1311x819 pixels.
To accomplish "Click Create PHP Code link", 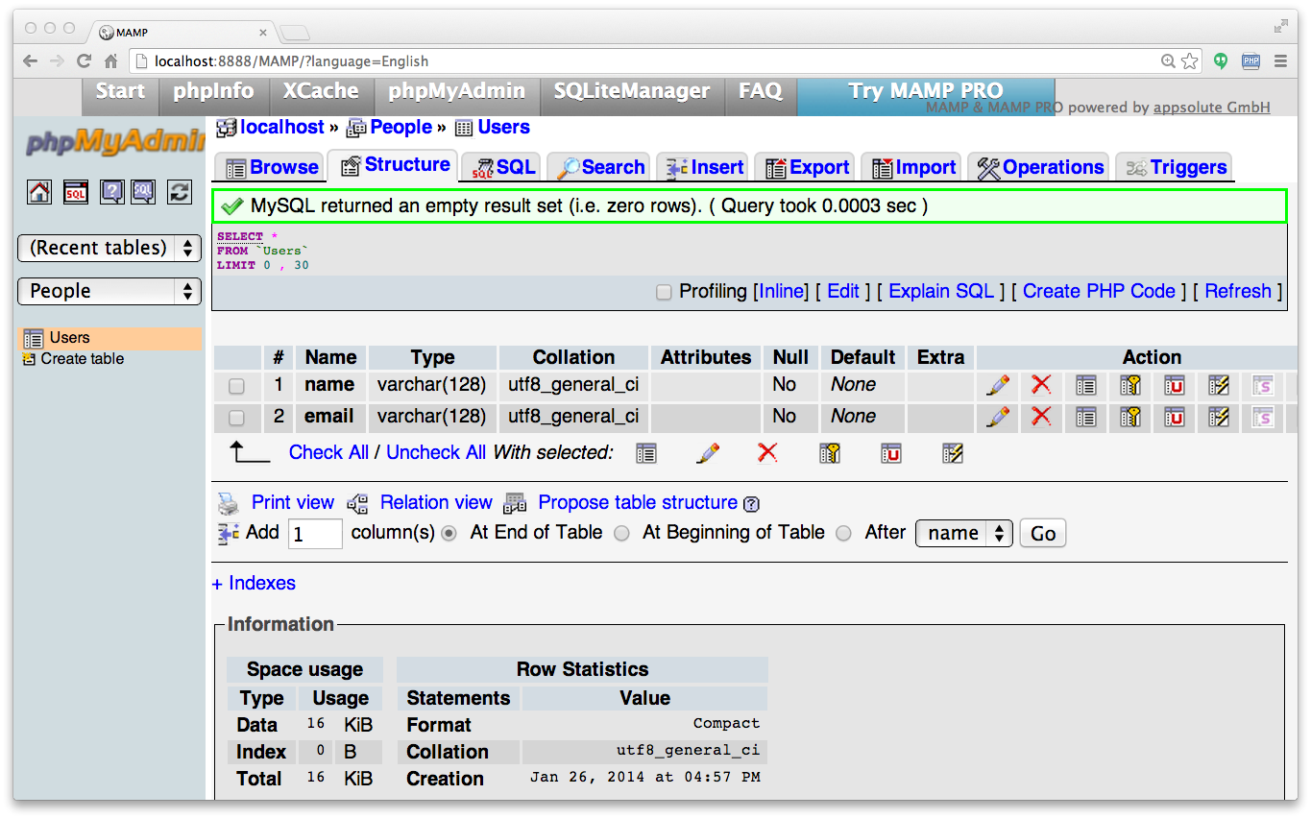I will tap(1099, 291).
